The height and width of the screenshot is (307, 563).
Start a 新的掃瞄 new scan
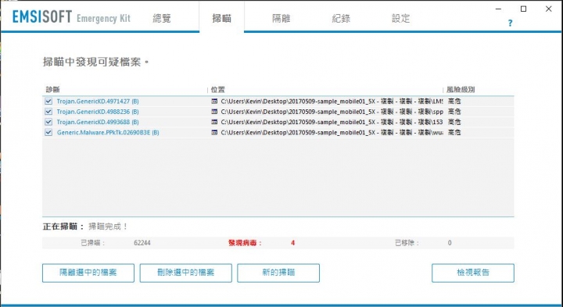coord(278,273)
